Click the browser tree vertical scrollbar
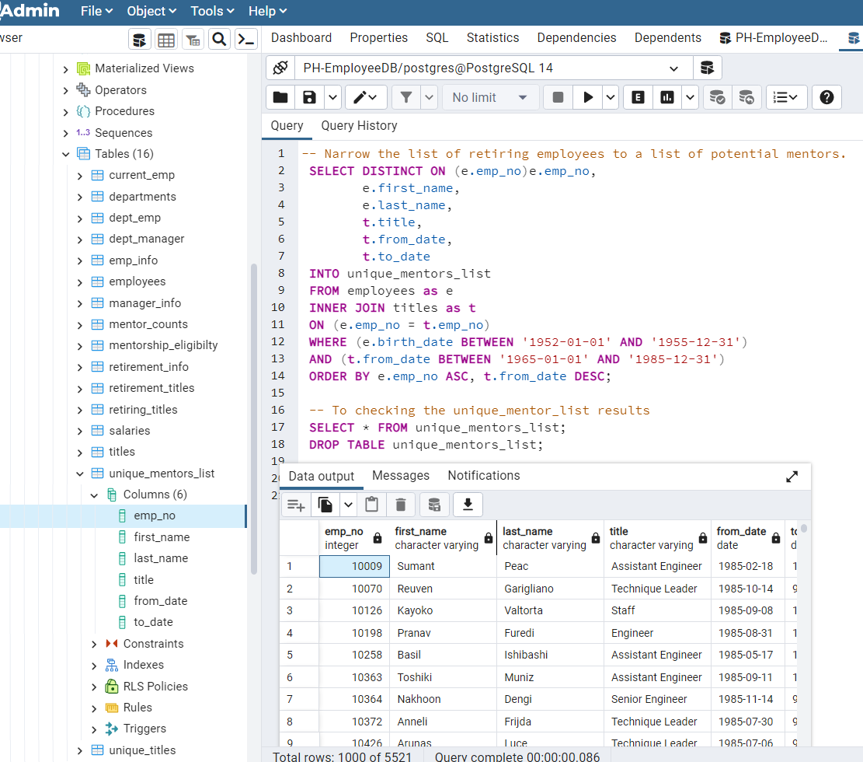The width and height of the screenshot is (863, 762). 254,419
